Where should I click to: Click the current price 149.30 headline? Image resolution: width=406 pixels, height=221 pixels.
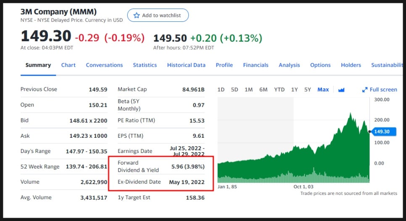pos(46,36)
